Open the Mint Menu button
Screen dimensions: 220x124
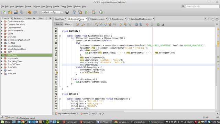(5, 122)
